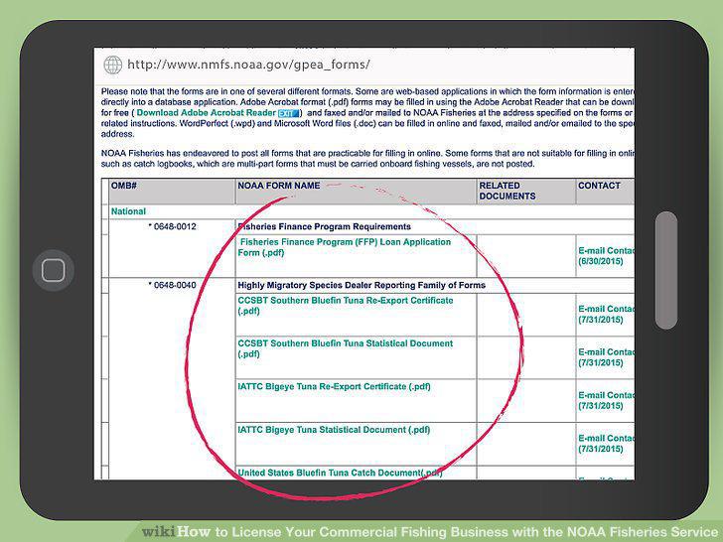The height and width of the screenshot is (542, 723).
Task: Click E-mail Contact dated 6/30/2015
Action: coord(606,256)
